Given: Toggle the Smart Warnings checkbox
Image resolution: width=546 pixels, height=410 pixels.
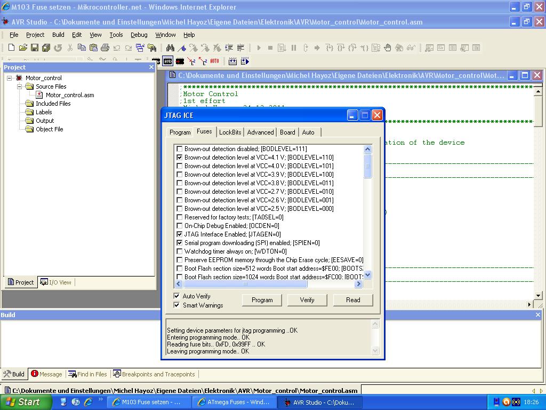Looking at the screenshot, I should [x=176, y=305].
